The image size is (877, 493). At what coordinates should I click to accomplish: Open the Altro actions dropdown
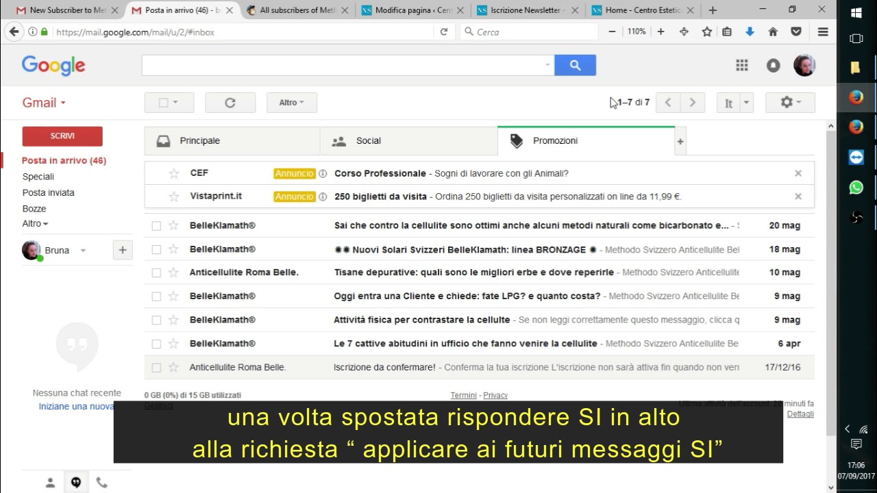(292, 103)
